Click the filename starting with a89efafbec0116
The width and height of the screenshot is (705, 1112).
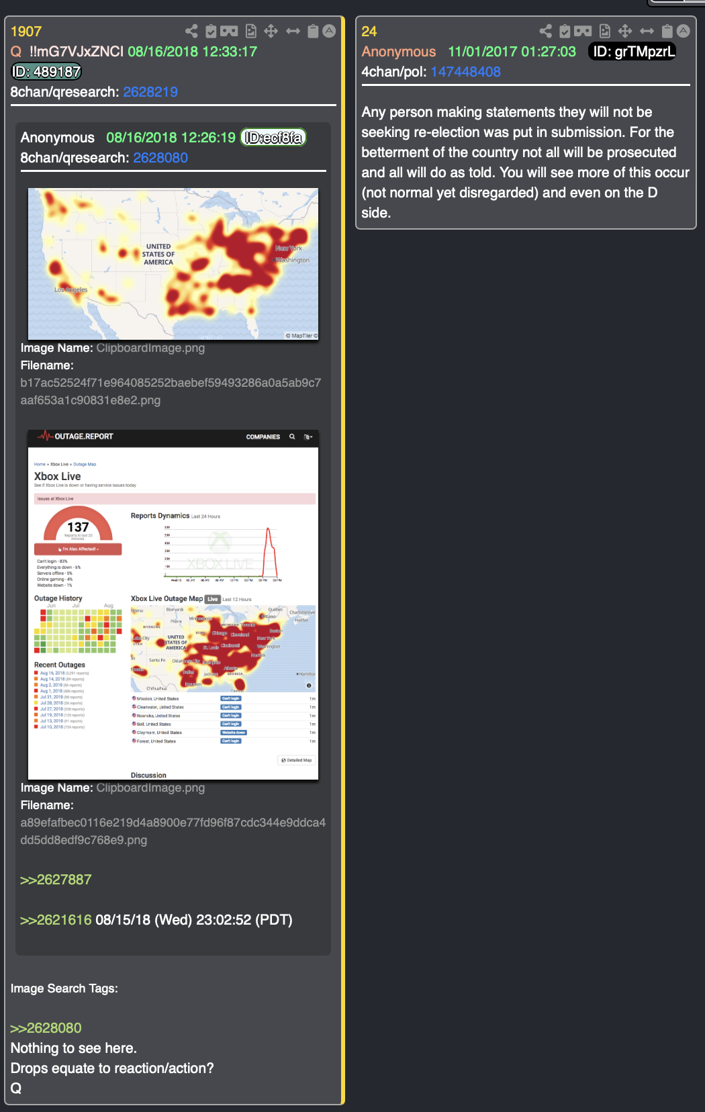click(173, 831)
